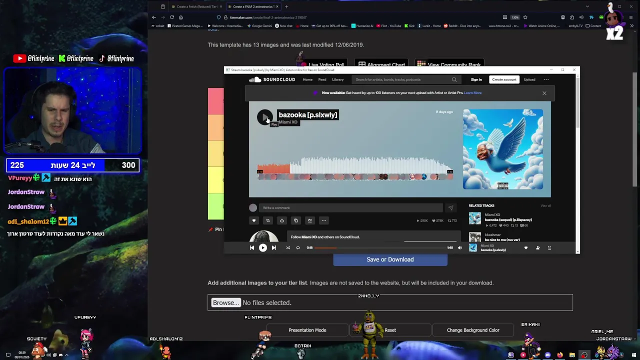Click the SoundCloud search magnifier icon
The height and width of the screenshot is (360, 640).
(x=454, y=79)
